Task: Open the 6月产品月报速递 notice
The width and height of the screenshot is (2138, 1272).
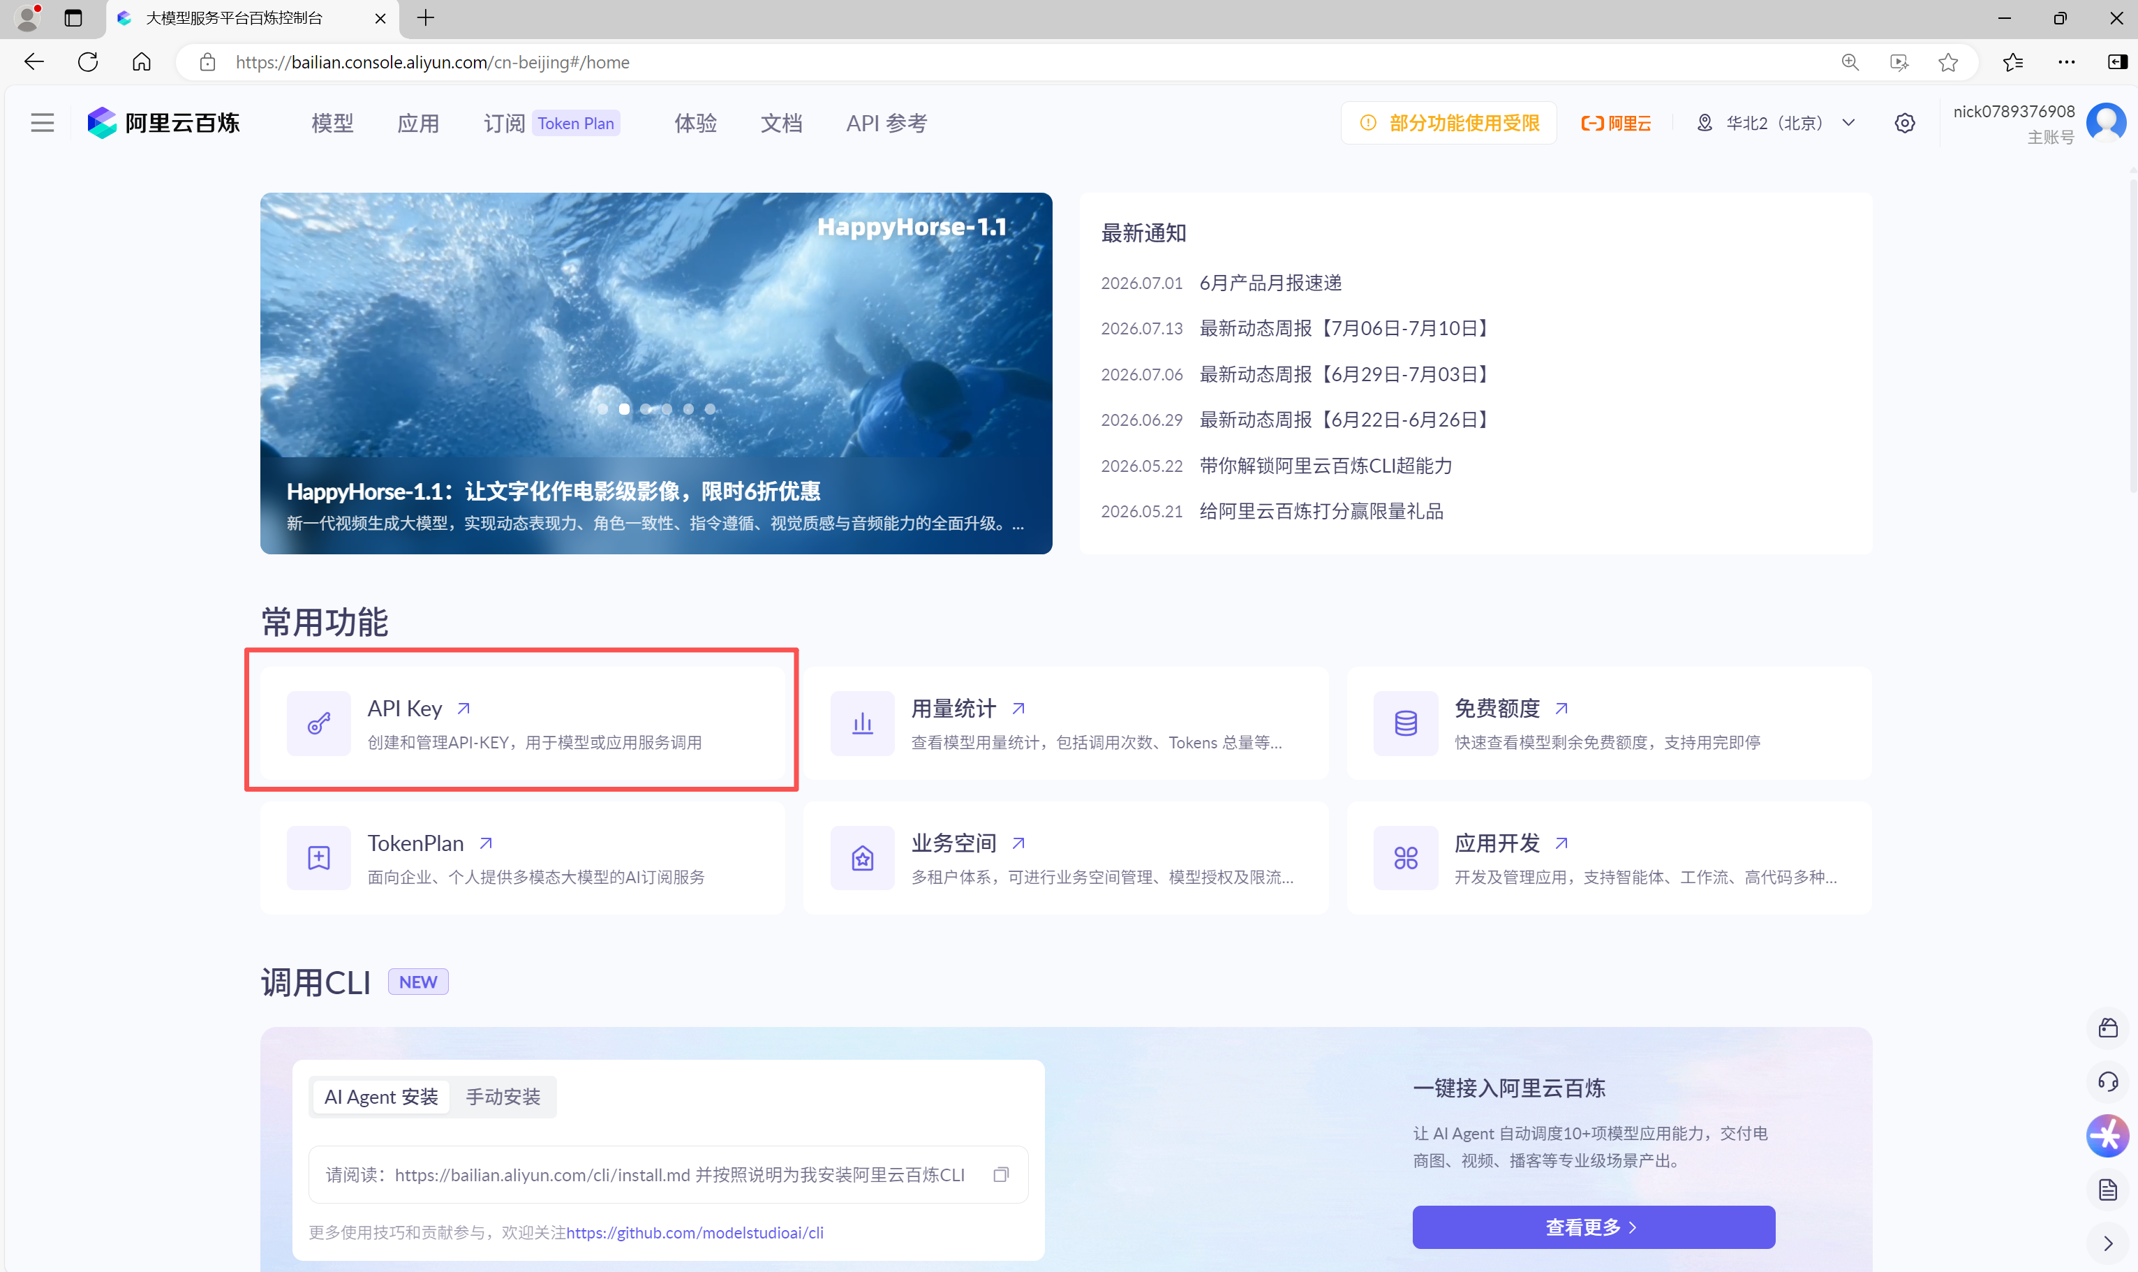Action: (x=1270, y=282)
